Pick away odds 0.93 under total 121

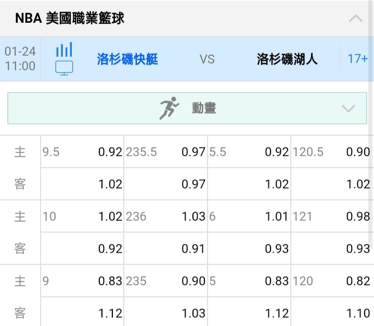coord(358,248)
